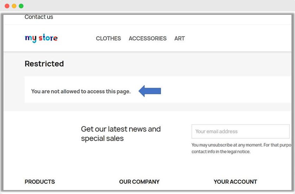Click the blue left-pointing arrow

coord(150,91)
